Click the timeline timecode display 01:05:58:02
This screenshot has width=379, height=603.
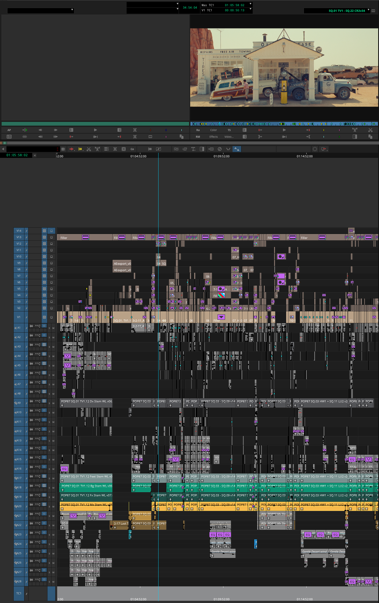click(17, 155)
